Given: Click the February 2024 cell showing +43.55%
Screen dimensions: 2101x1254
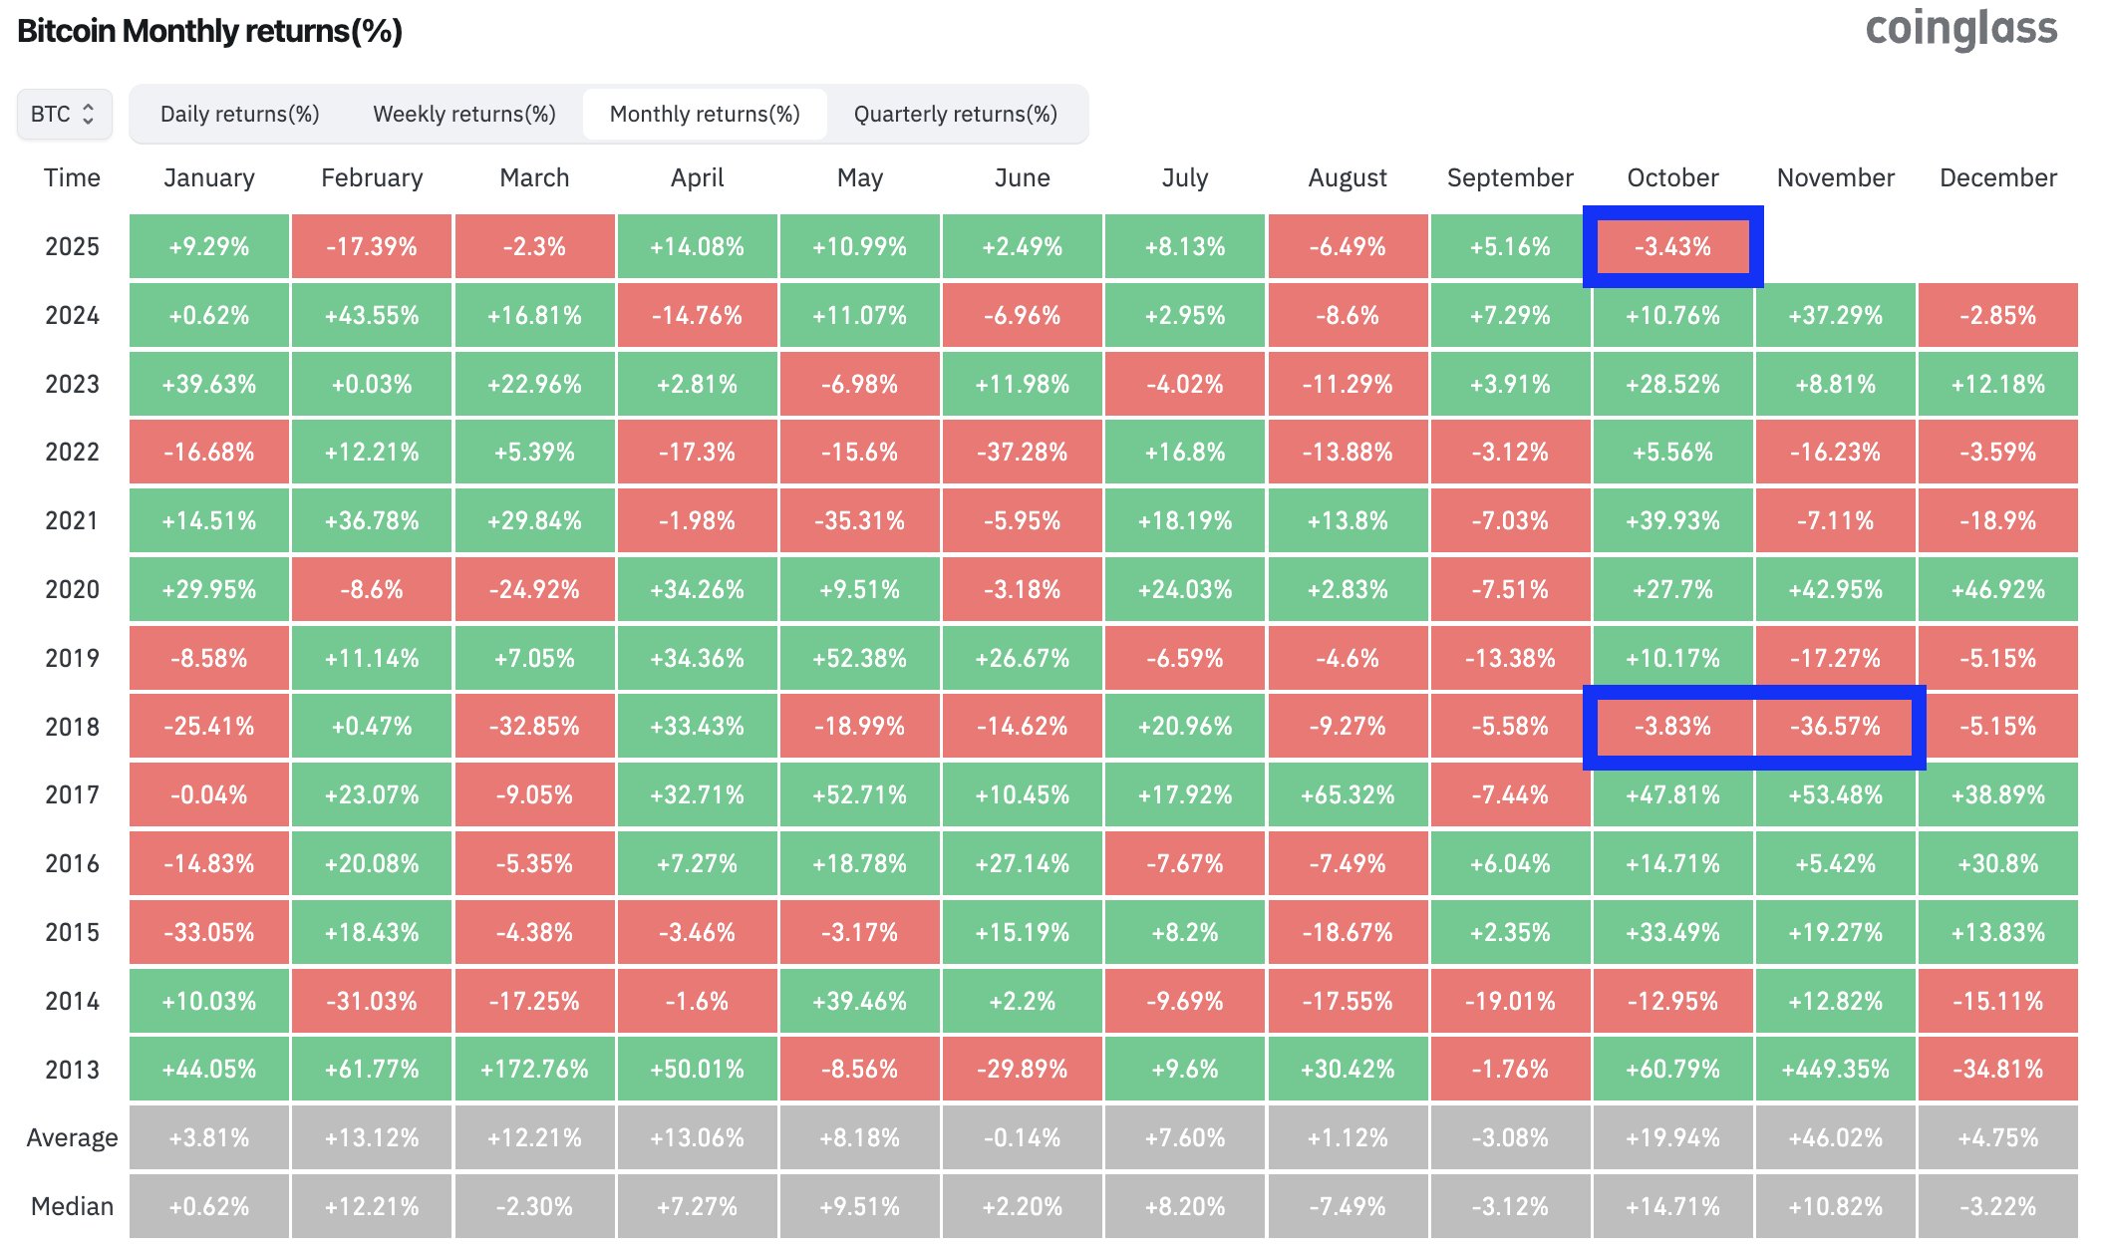Looking at the screenshot, I should pos(371,315).
